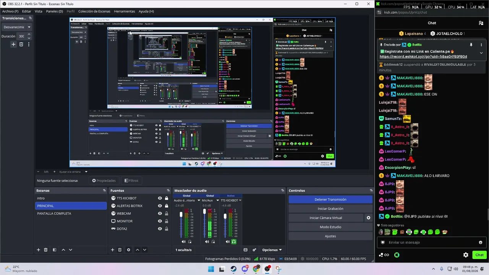
Task: Click Detener Transmisión button
Action: click(330, 199)
